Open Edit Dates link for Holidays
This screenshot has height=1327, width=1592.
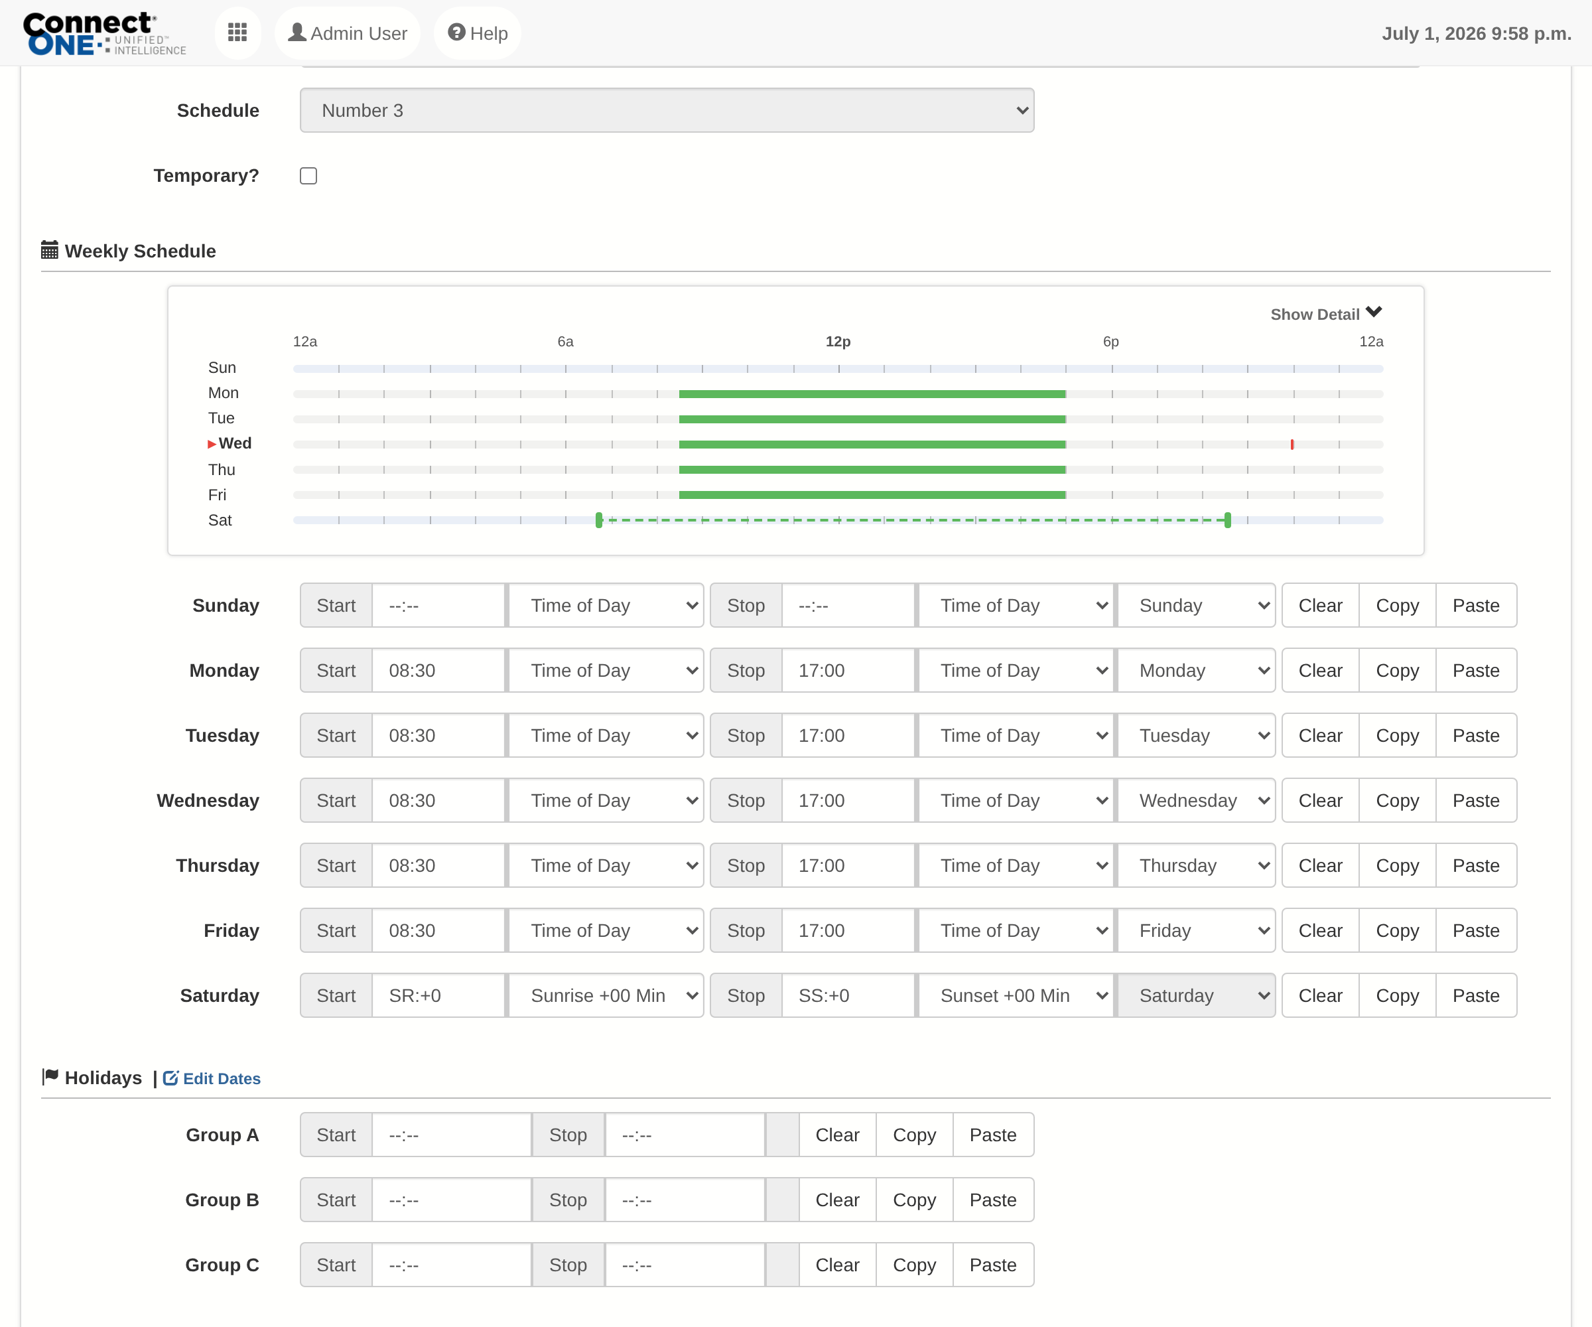tap(212, 1078)
